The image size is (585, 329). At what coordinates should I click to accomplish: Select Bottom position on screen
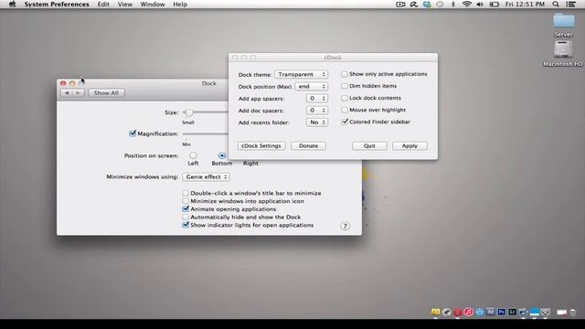222,155
